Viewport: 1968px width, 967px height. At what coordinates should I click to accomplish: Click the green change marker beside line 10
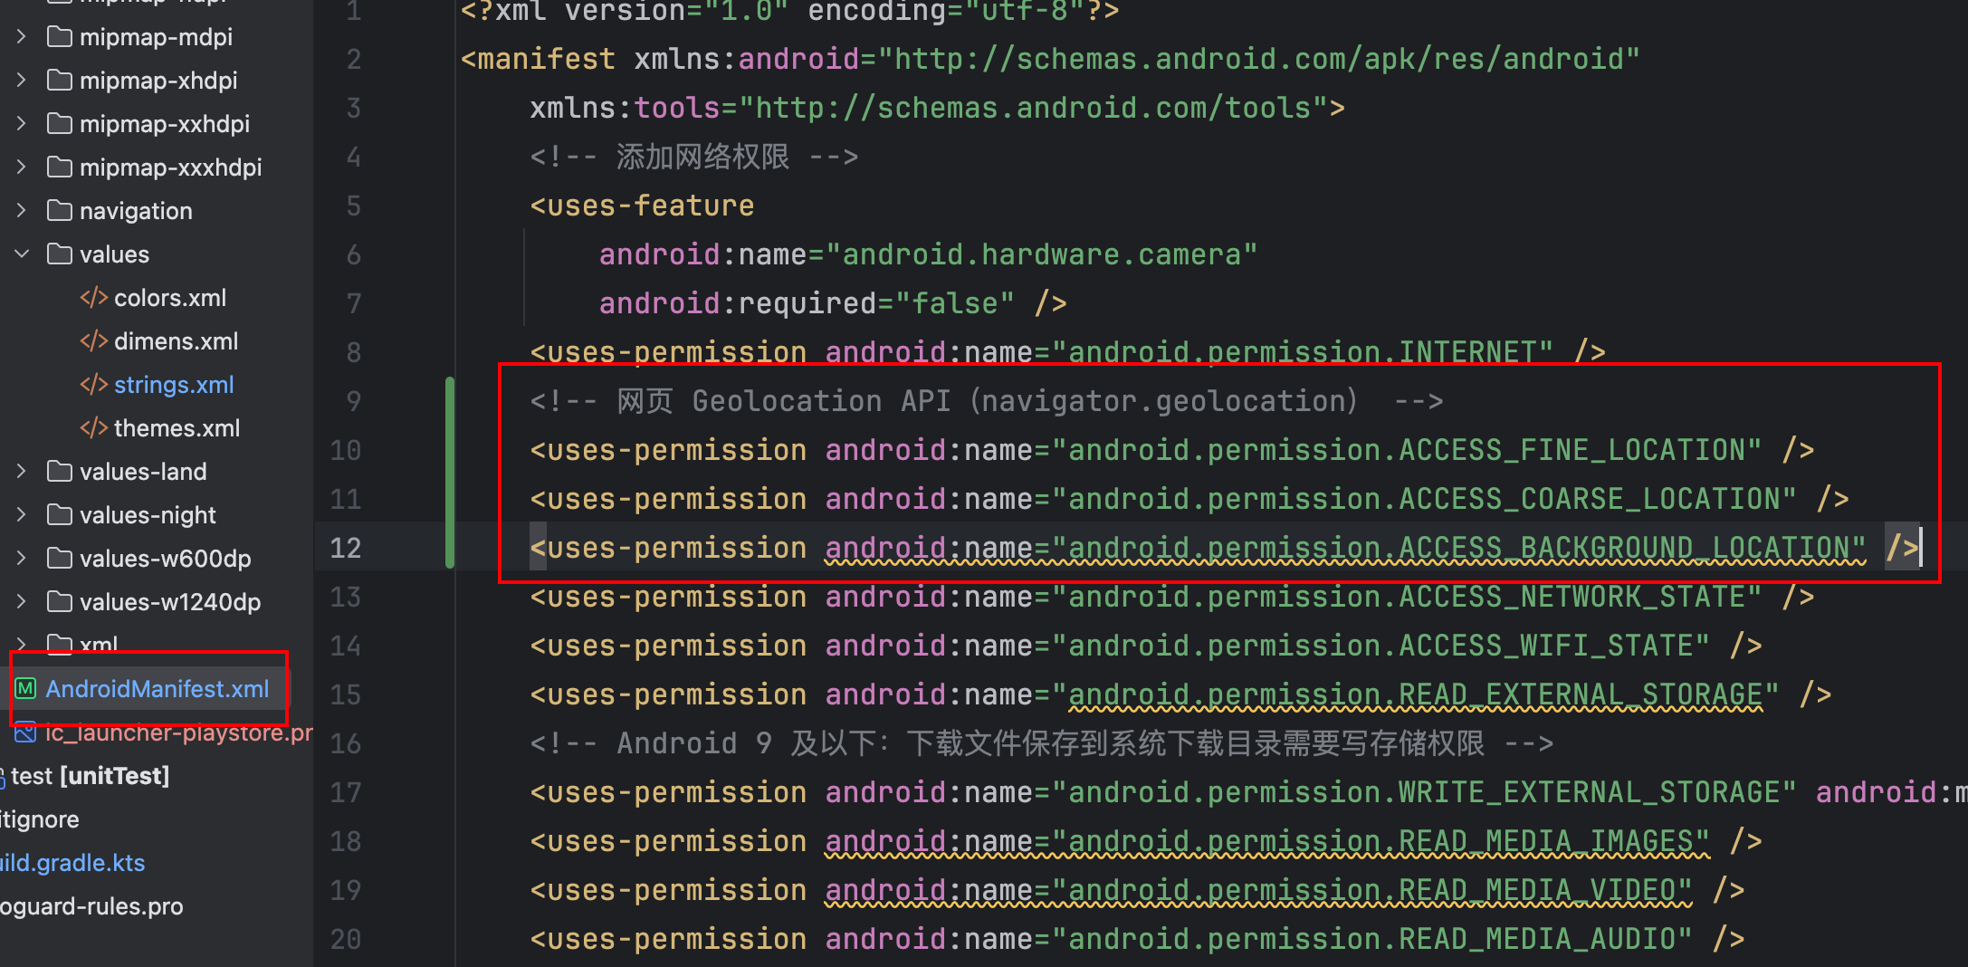pyautogui.click(x=449, y=450)
